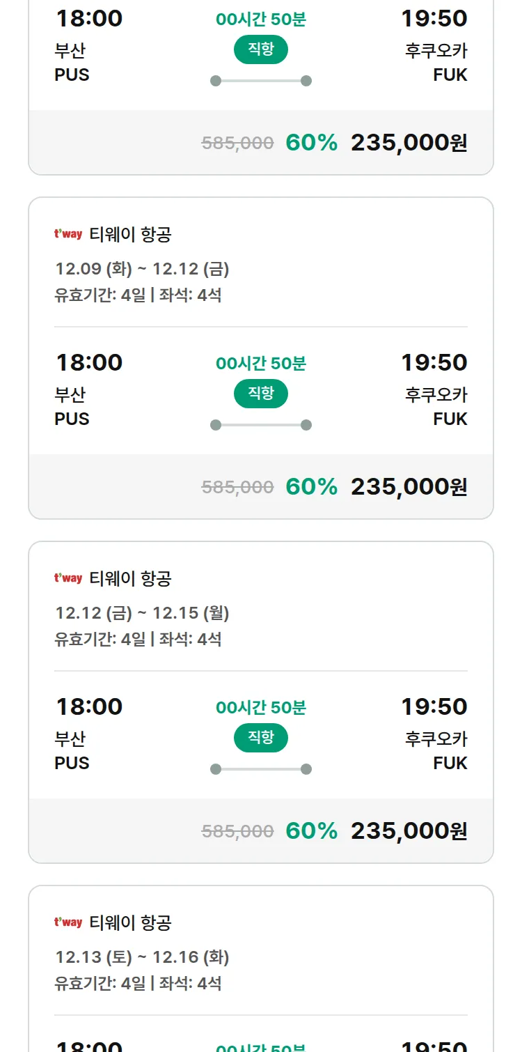Click T'way logo on 12.13 flight card
The height and width of the screenshot is (1052, 522).
click(68, 922)
